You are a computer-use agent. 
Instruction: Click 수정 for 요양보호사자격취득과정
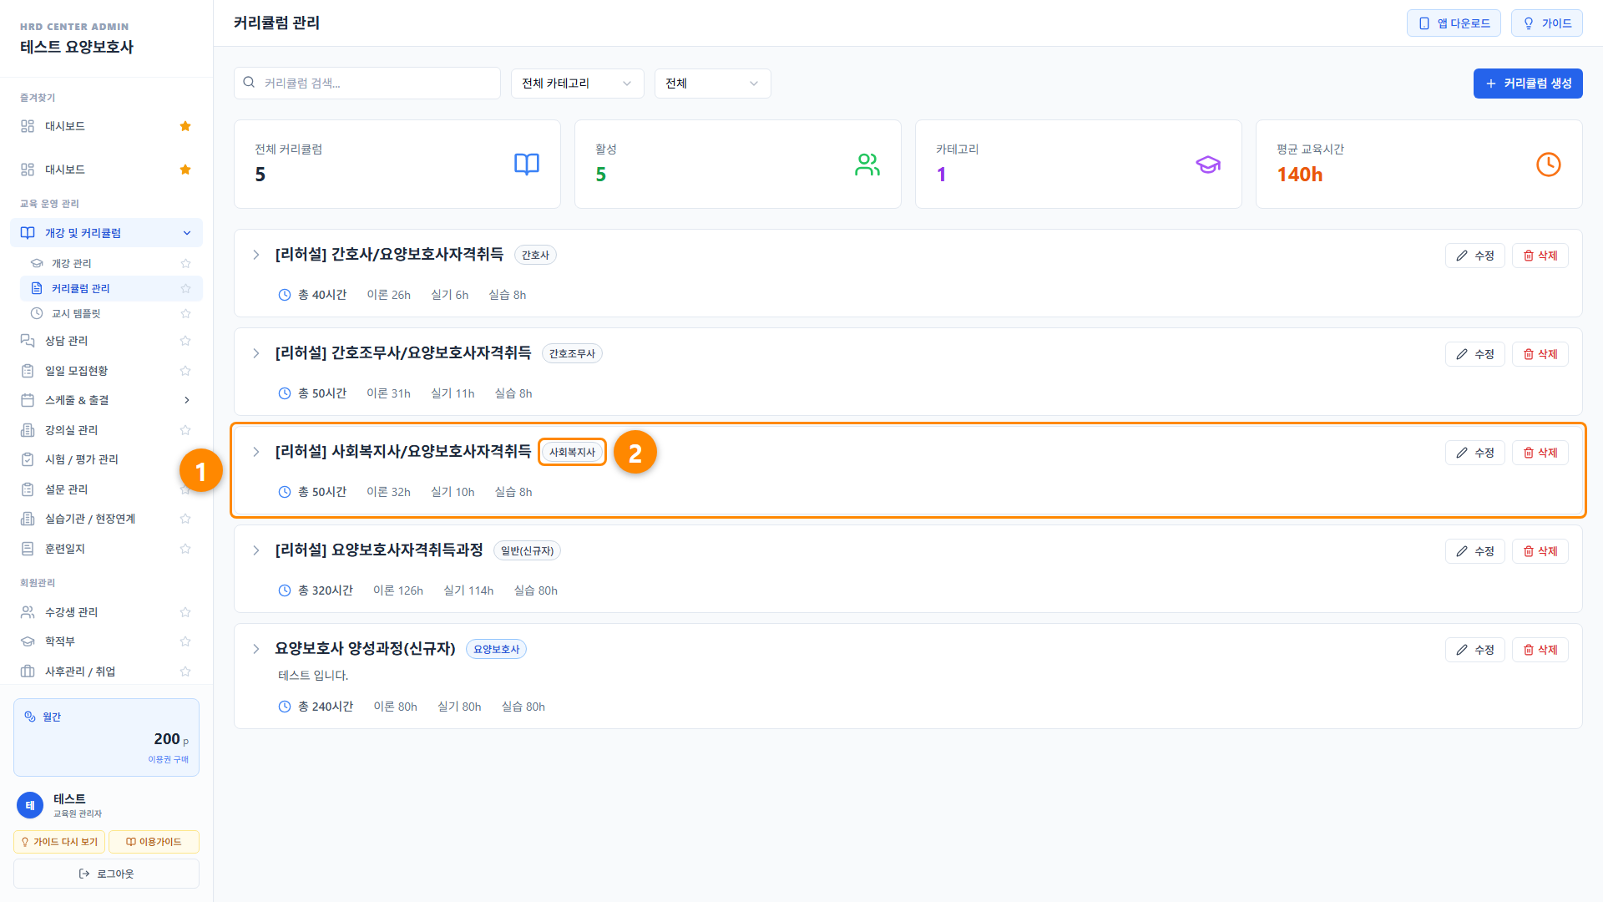[1475, 551]
